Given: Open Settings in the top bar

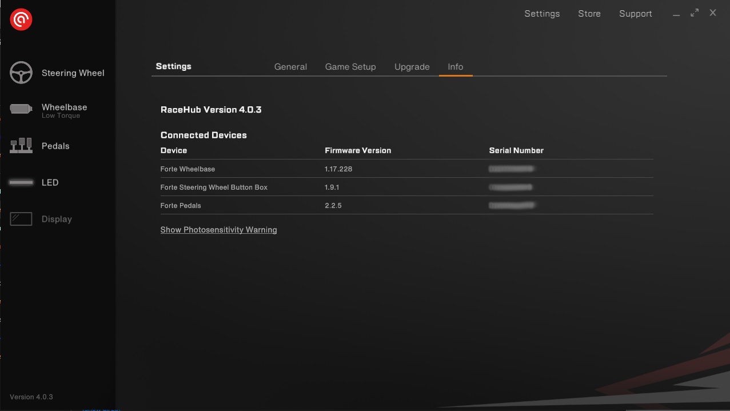Looking at the screenshot, I should coord(542,14).
